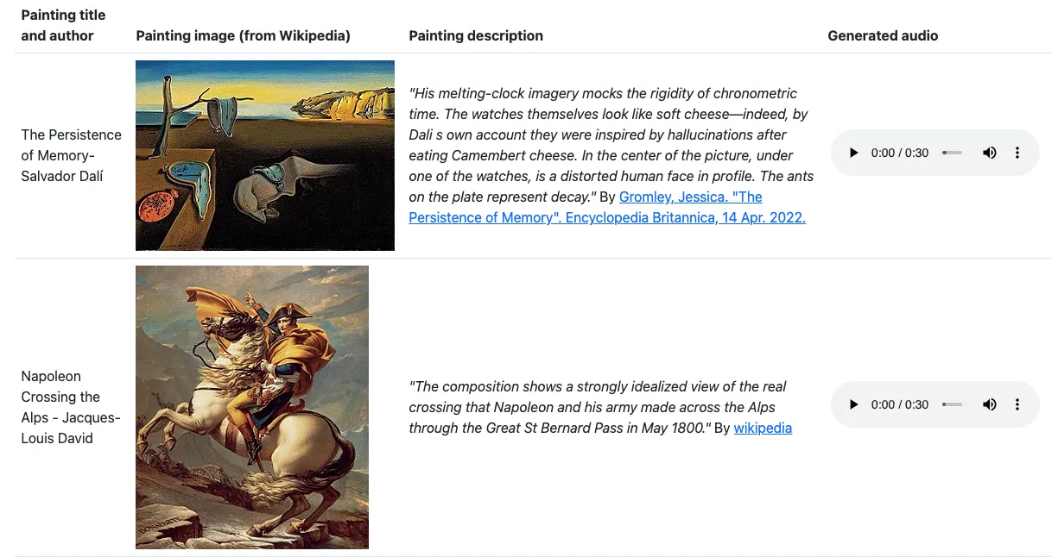Click the "Generated audio" column header
Image resolution: width=1058 pixels, height=557 pixels.
pos(883,36)
